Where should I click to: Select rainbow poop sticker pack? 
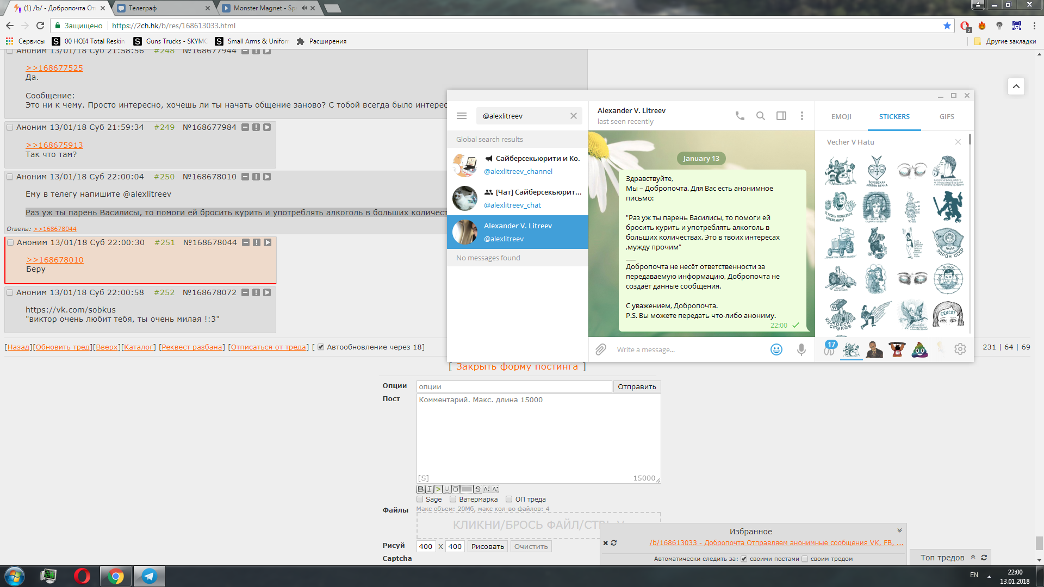(x=919, y=349)
